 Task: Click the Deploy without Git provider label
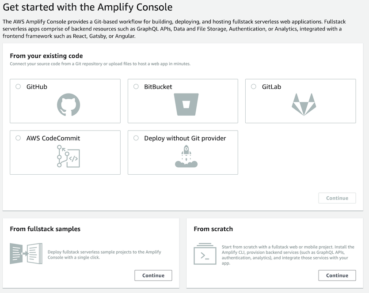pos(185,138)
